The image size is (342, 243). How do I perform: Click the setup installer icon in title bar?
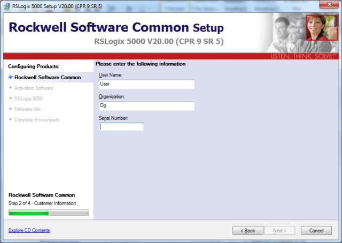(x=7, y=6)
